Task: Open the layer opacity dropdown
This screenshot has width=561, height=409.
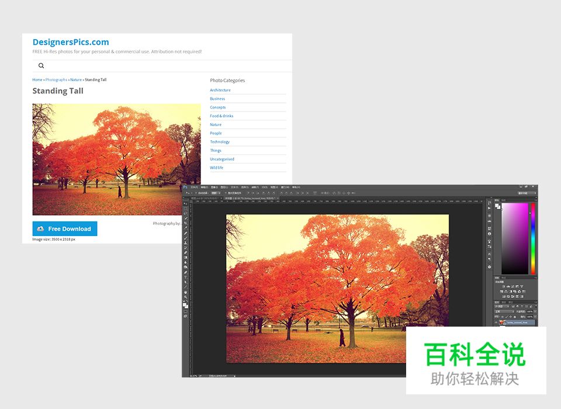Action: pos(529,311)
